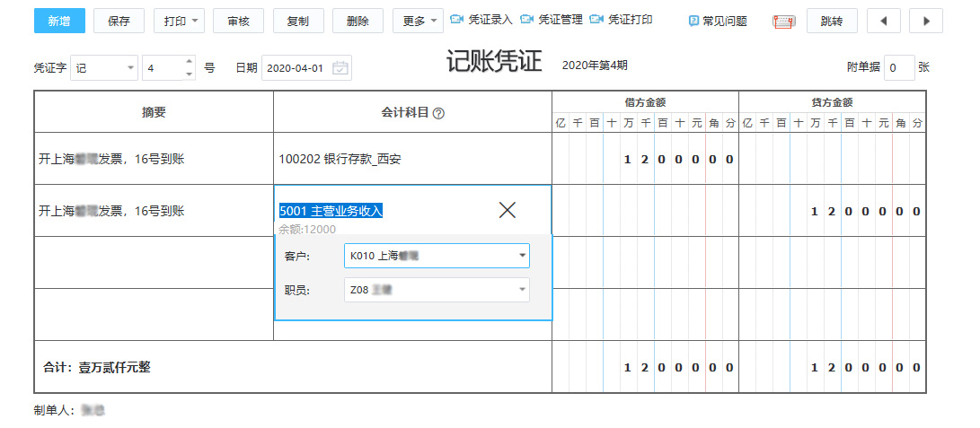This screenshot has height=428, width=980.
Task: Click second row credit amount 12000.00
Action: tap(832, 211)
